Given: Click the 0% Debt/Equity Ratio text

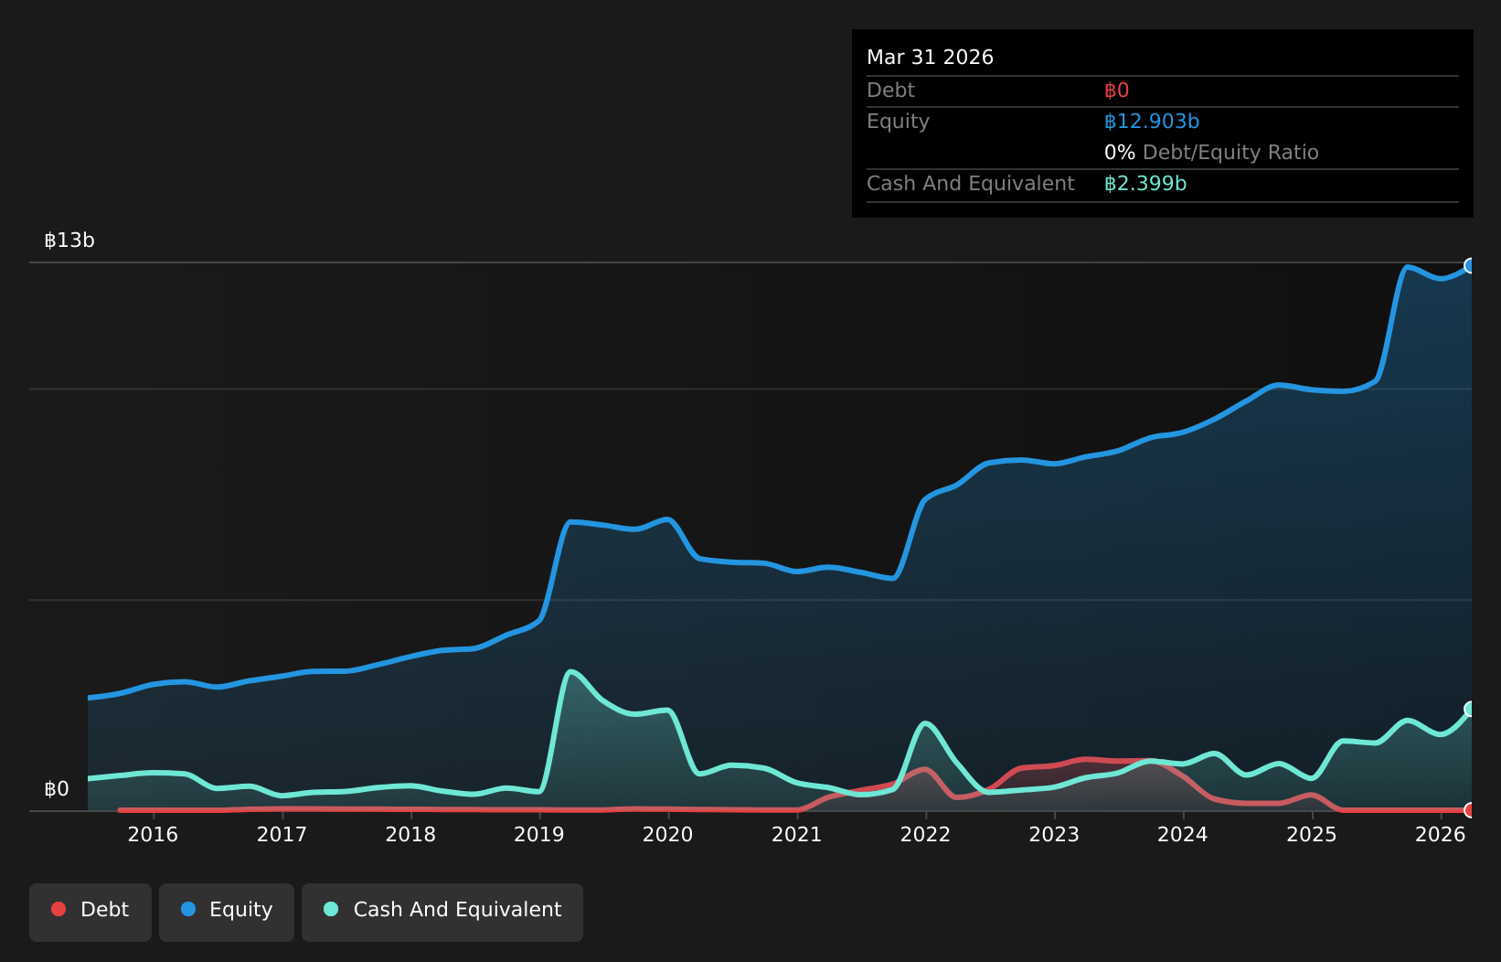Looking at the screenshot, I should [1211, 153].
